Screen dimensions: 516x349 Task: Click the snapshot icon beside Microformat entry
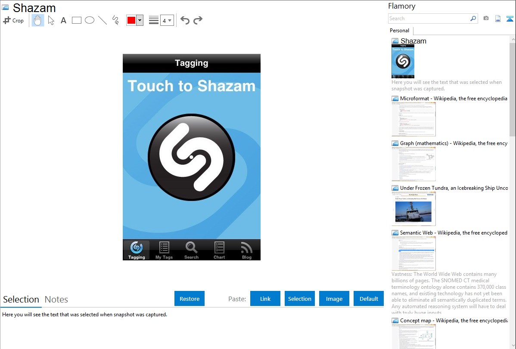point(395,99)
